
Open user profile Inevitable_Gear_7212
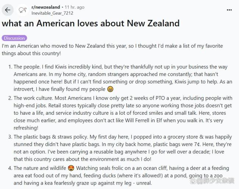click(52, 13)
